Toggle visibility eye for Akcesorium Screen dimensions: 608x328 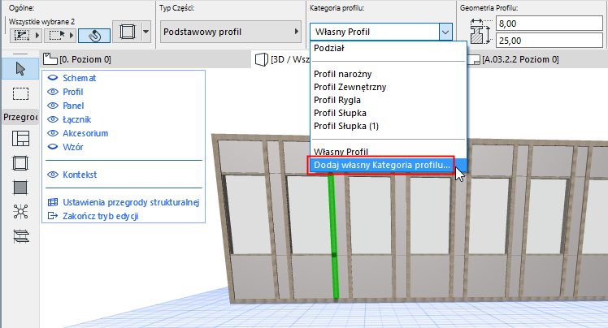click(x=52, y=133)
